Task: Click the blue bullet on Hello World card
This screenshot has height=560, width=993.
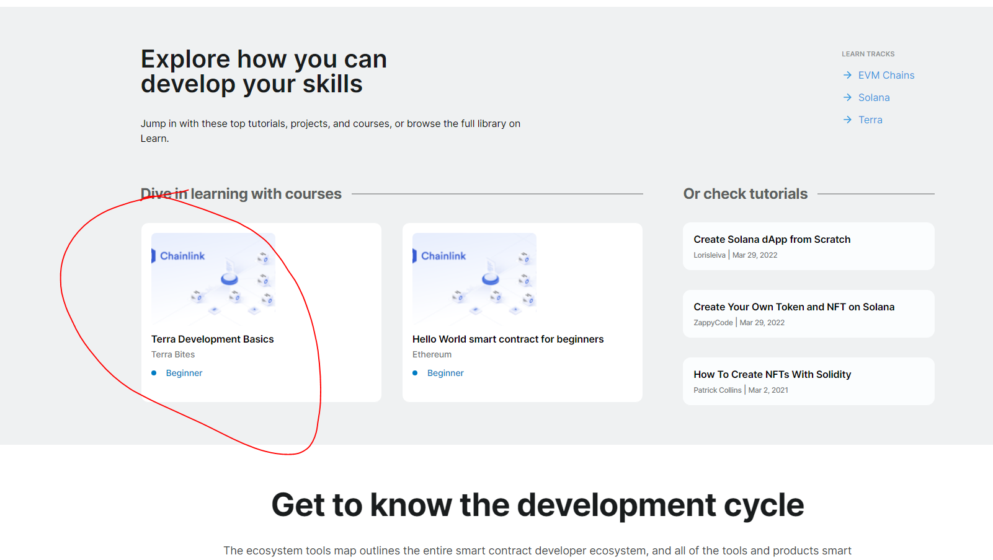Action: coord(415,373)
